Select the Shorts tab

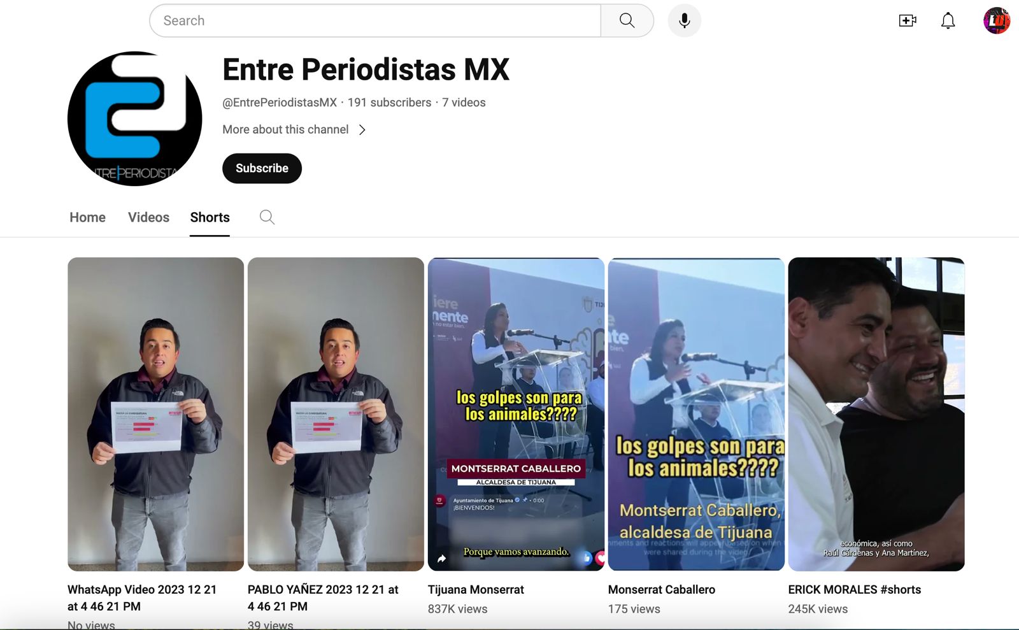210,217
